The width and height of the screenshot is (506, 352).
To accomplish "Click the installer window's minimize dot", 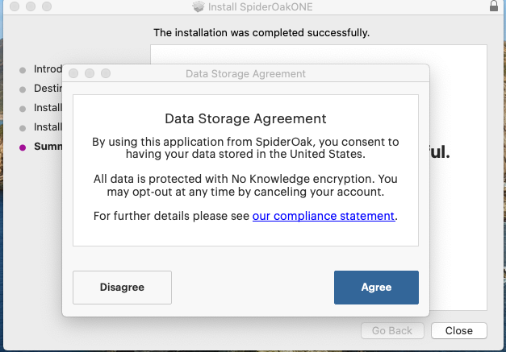I will [27, 6].
